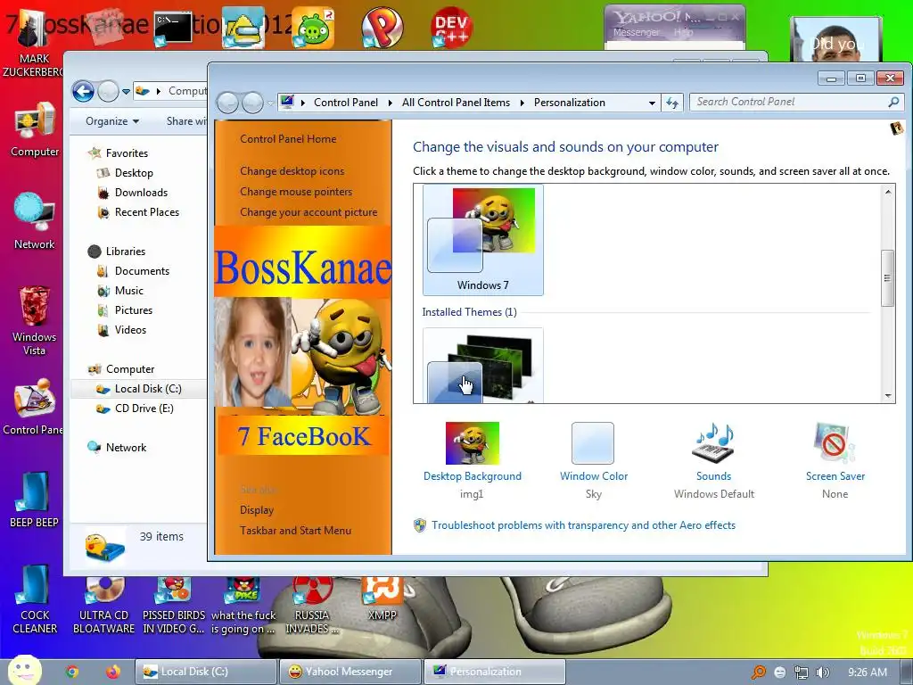Open Troubleshoot problems with transparency link
913x685 pixels.
tap(583, 525)
